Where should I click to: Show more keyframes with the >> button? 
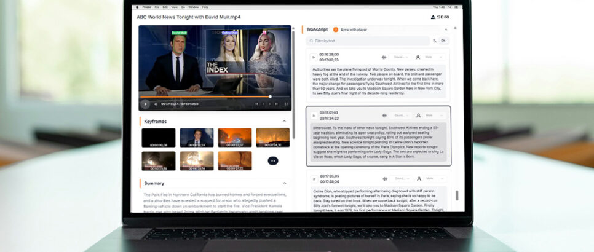point(273,161)
